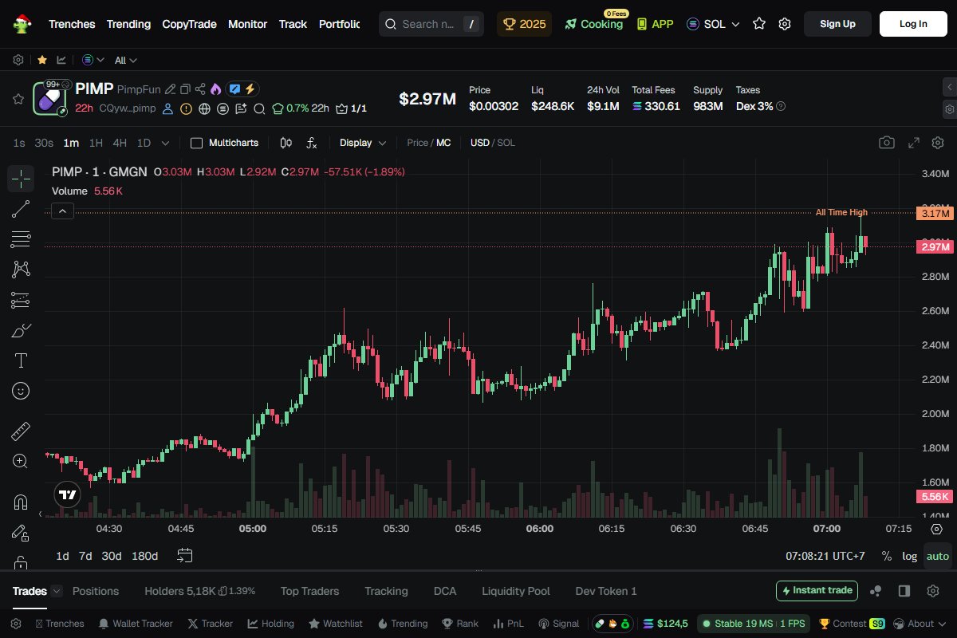Toggle lock drawing mode pencil icon

(21, 532)
